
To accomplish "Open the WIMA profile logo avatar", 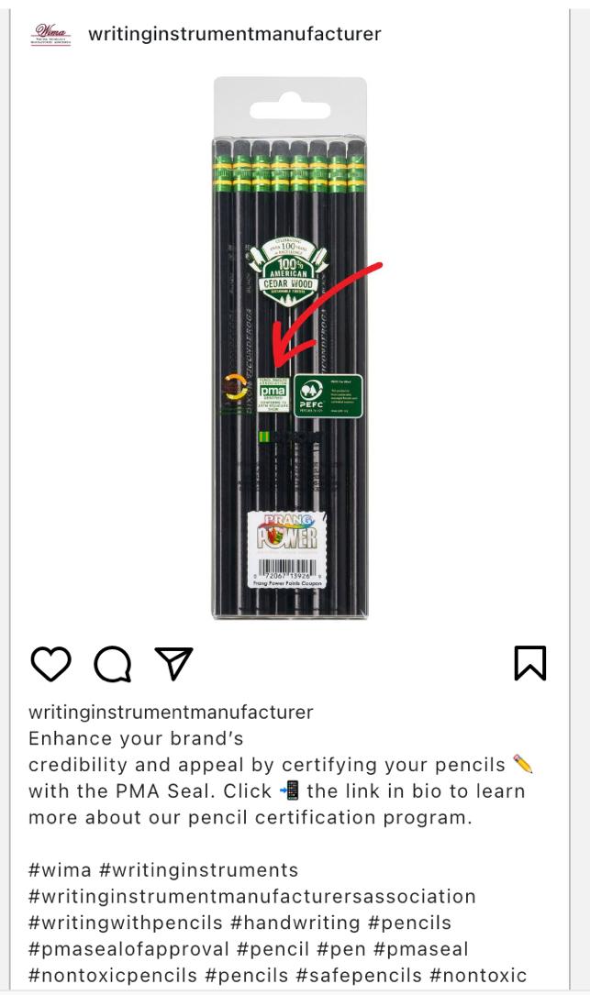I will coord(50,34).
